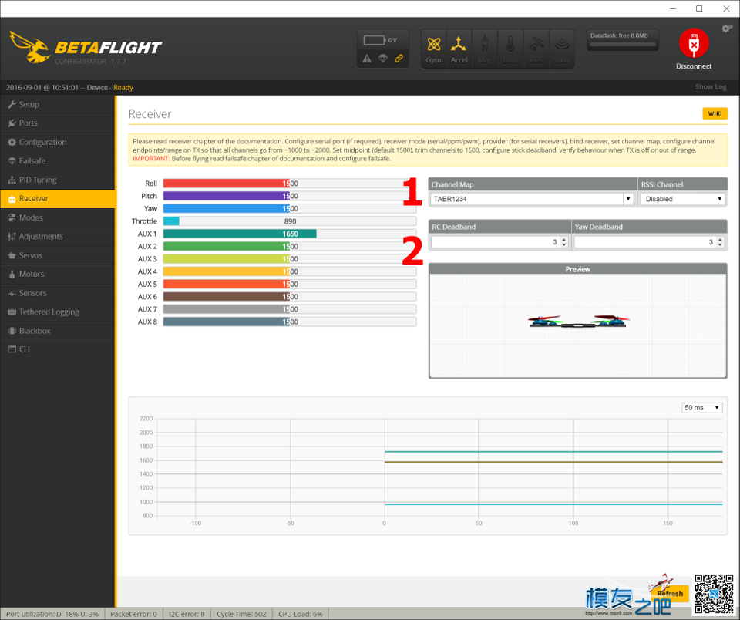Open the Ports tab

pyautogui.click(x=58, y=123)
